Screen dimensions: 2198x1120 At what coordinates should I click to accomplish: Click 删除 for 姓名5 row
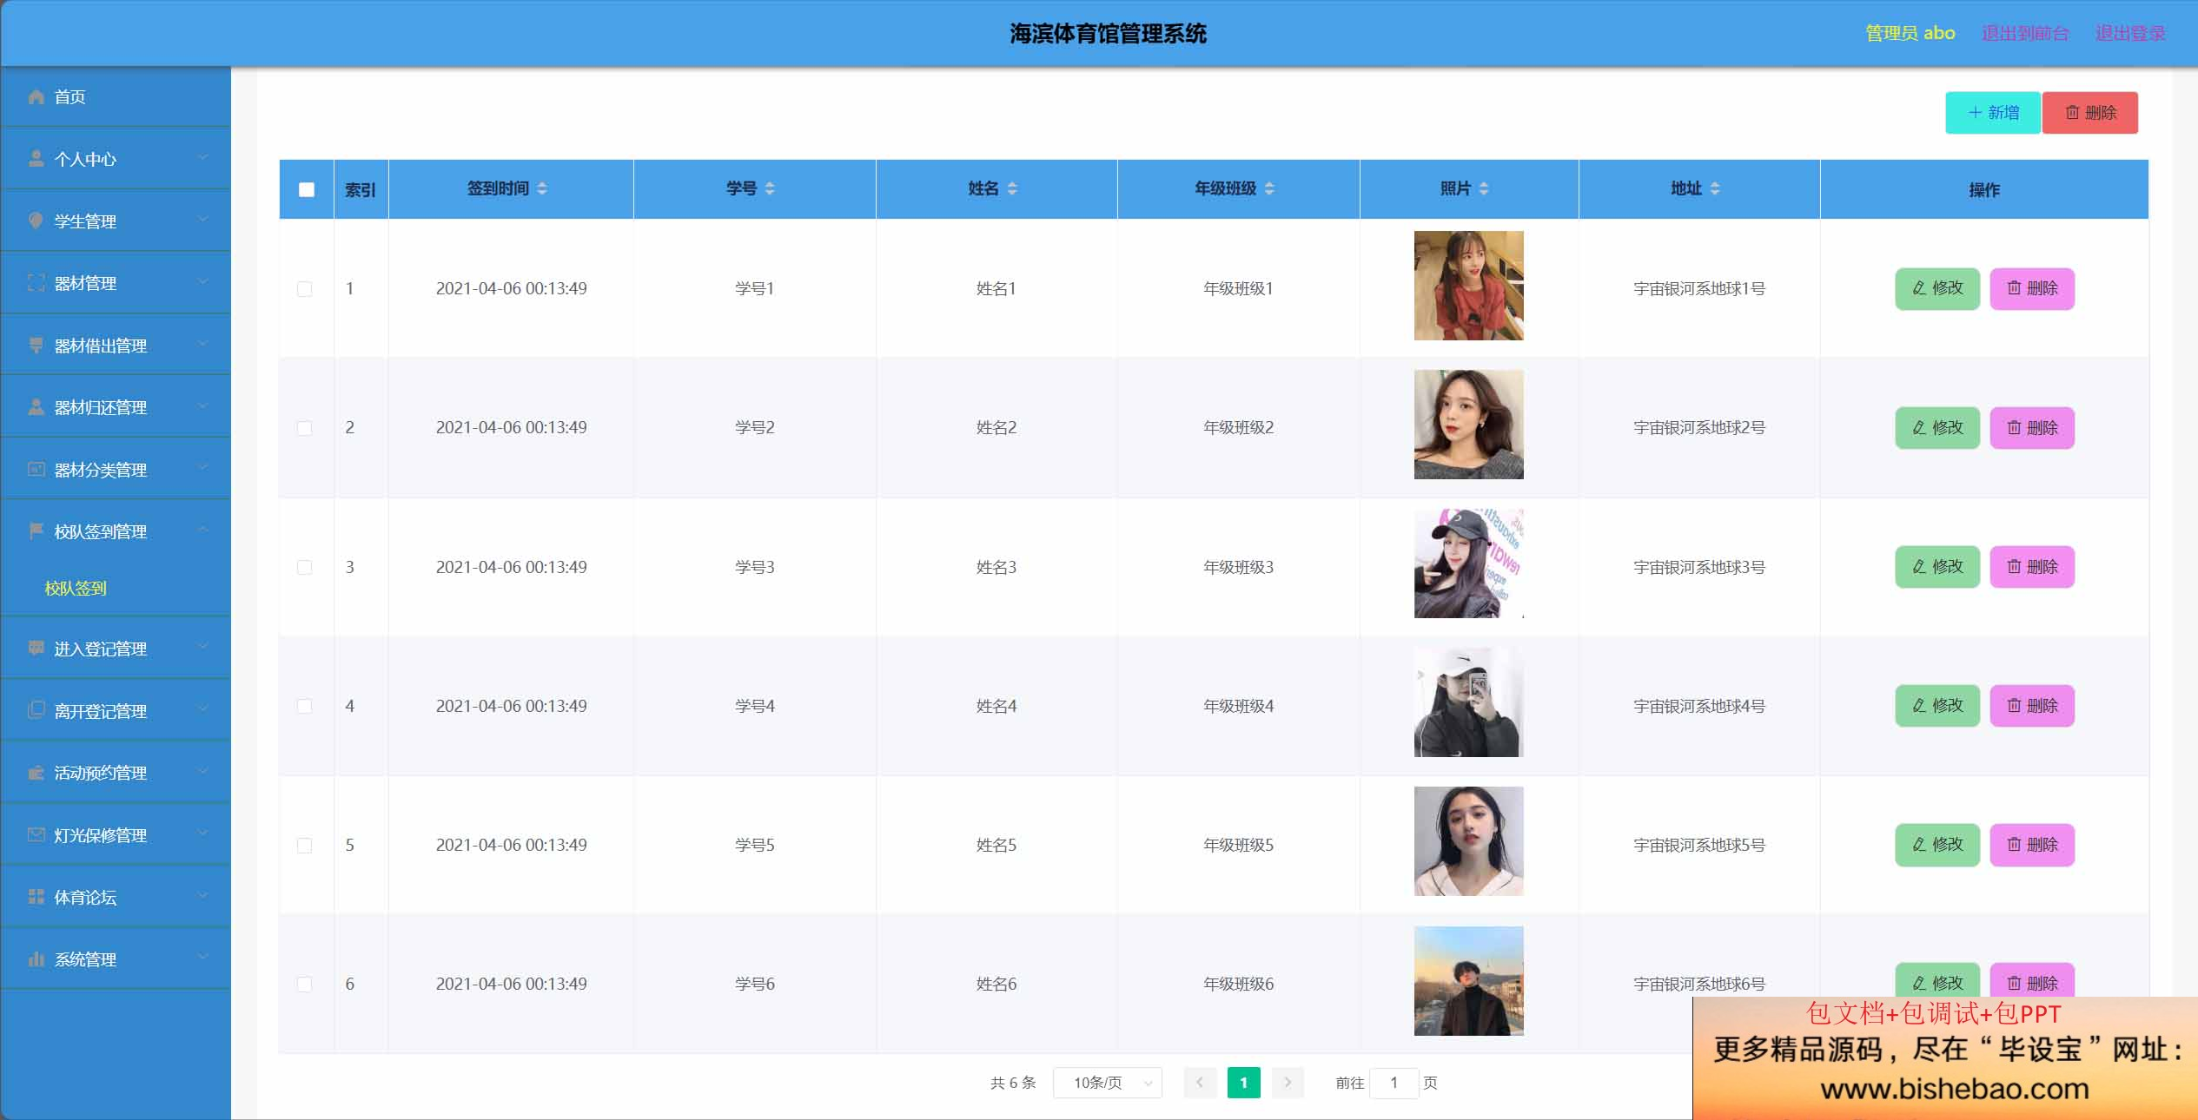pyautogui.click(x=2032, y=845)
